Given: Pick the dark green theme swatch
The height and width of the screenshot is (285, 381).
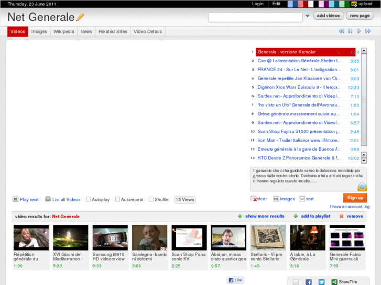Looking at the screenshot, I should pos(346,4).
